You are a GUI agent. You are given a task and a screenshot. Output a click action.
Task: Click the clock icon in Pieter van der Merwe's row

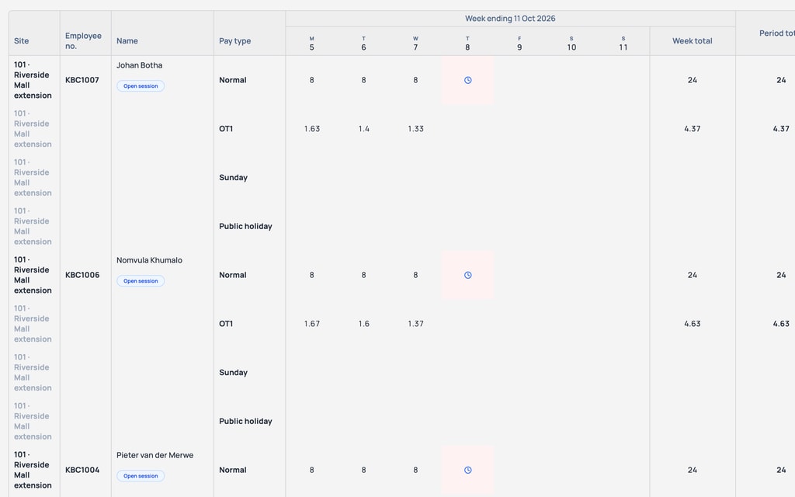[467, 470]
